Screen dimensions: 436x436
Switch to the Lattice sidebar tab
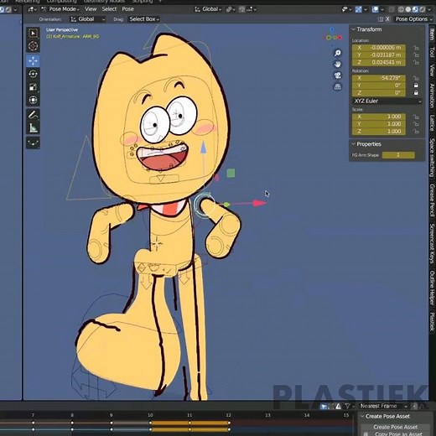432,123
